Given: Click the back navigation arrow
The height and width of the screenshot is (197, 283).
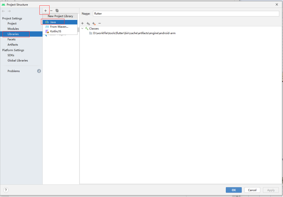Looking at the screenshot, I should [3, 11].
